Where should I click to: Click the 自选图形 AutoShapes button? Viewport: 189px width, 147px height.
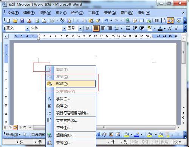coord(39,135)
